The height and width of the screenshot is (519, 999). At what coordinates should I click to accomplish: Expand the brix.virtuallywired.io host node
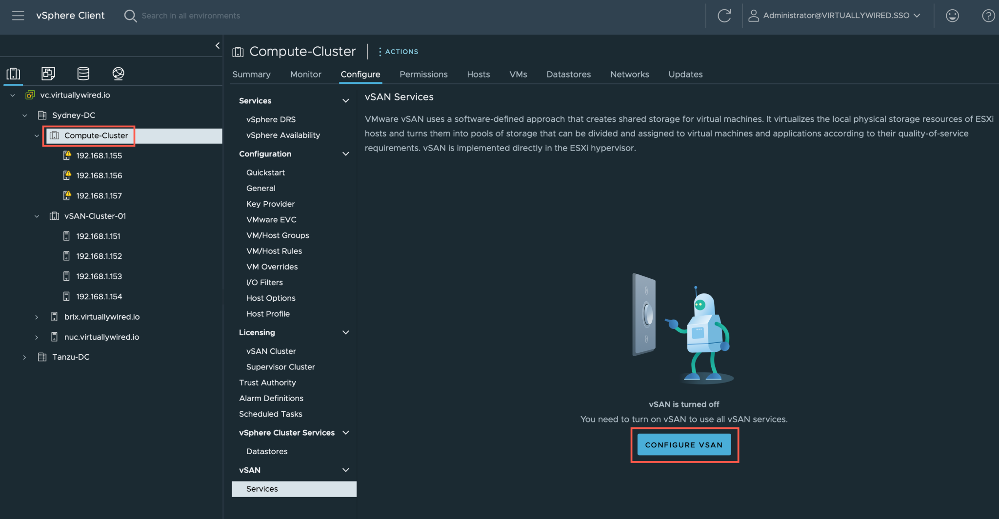37,317
